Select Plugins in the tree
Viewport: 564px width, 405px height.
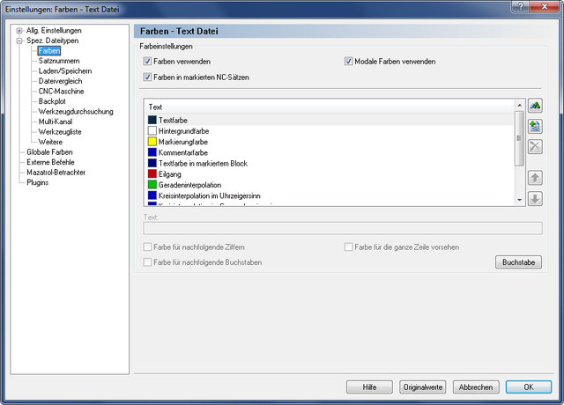[37, 182]
